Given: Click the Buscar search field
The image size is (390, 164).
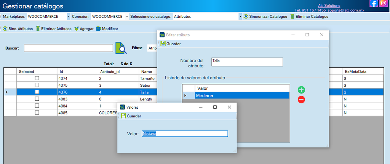Looking at the screenshot, I should click(69, 48).
